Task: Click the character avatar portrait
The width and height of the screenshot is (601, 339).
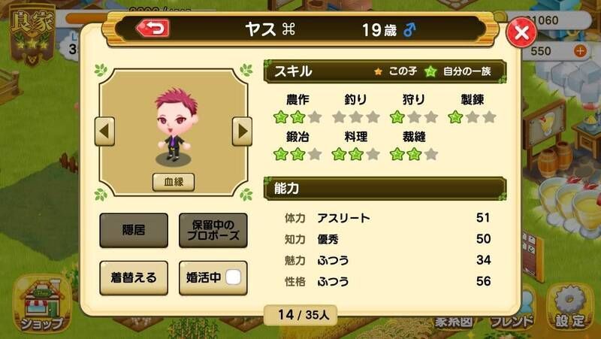Action: [176, 125]
